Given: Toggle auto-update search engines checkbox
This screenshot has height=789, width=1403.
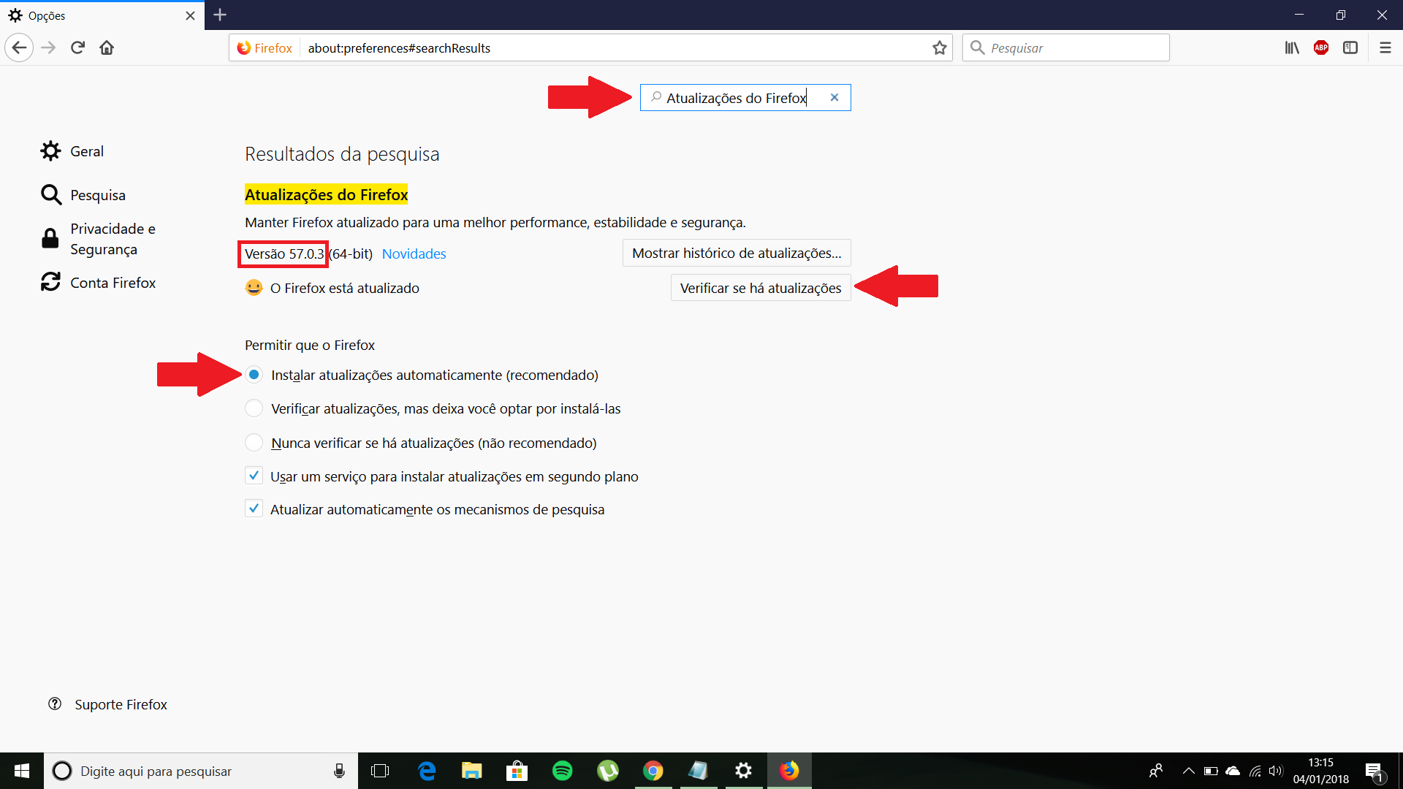Looking at the screenshot, I should click(x=254, y=509).
